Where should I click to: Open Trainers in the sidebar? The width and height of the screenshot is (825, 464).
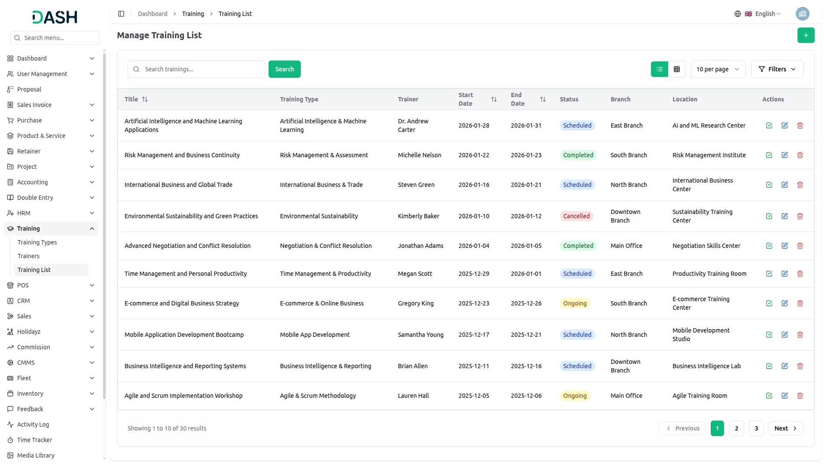point(28,256)
